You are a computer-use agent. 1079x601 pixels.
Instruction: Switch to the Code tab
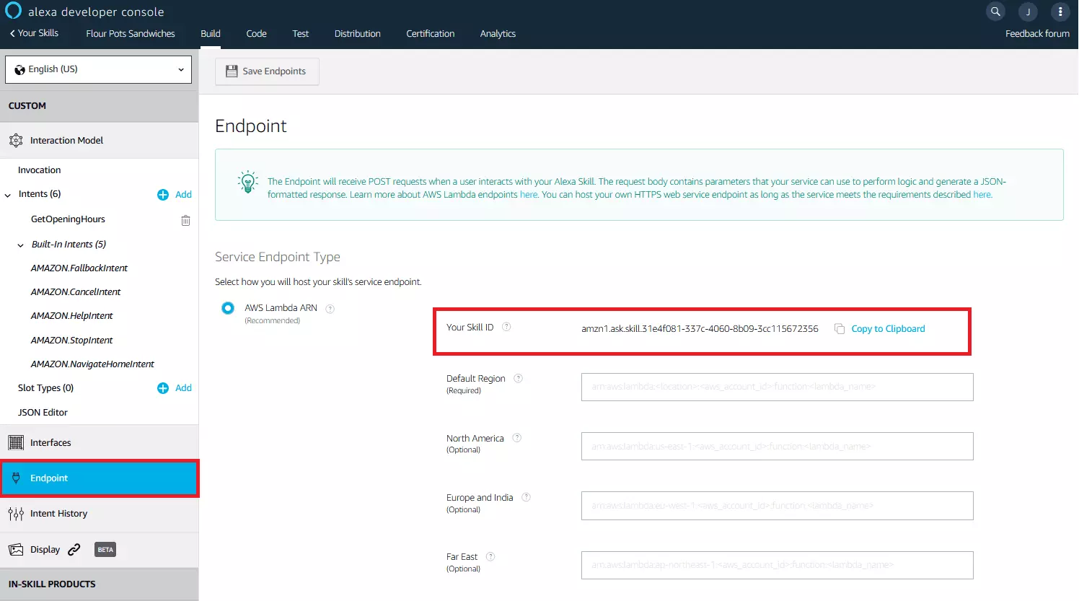click(x=256, y=34)
